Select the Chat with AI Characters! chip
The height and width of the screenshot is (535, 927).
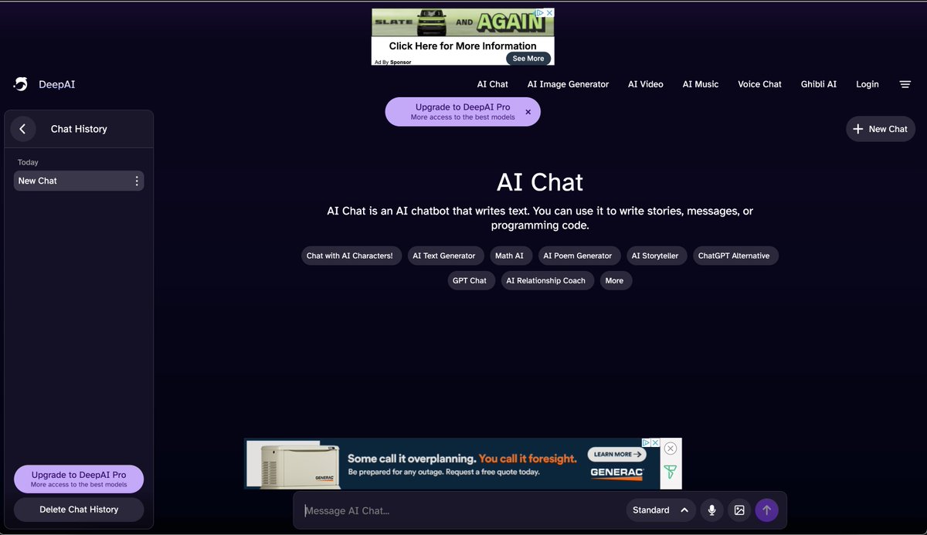coord(350,256)
